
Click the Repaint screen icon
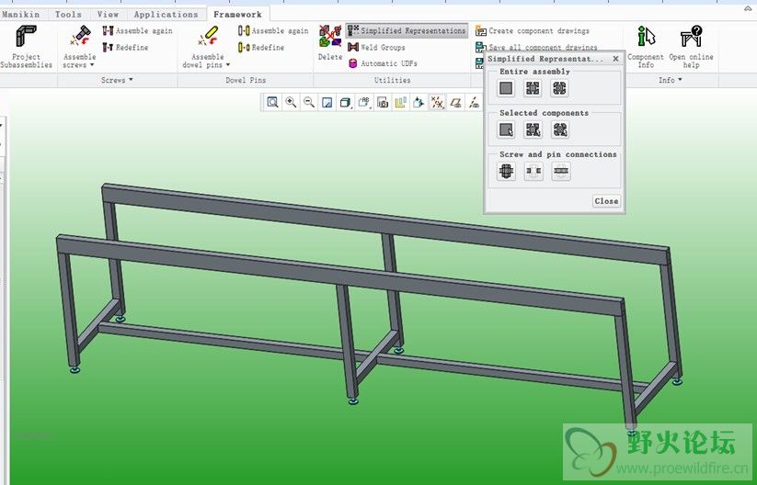tap(327, 102)
